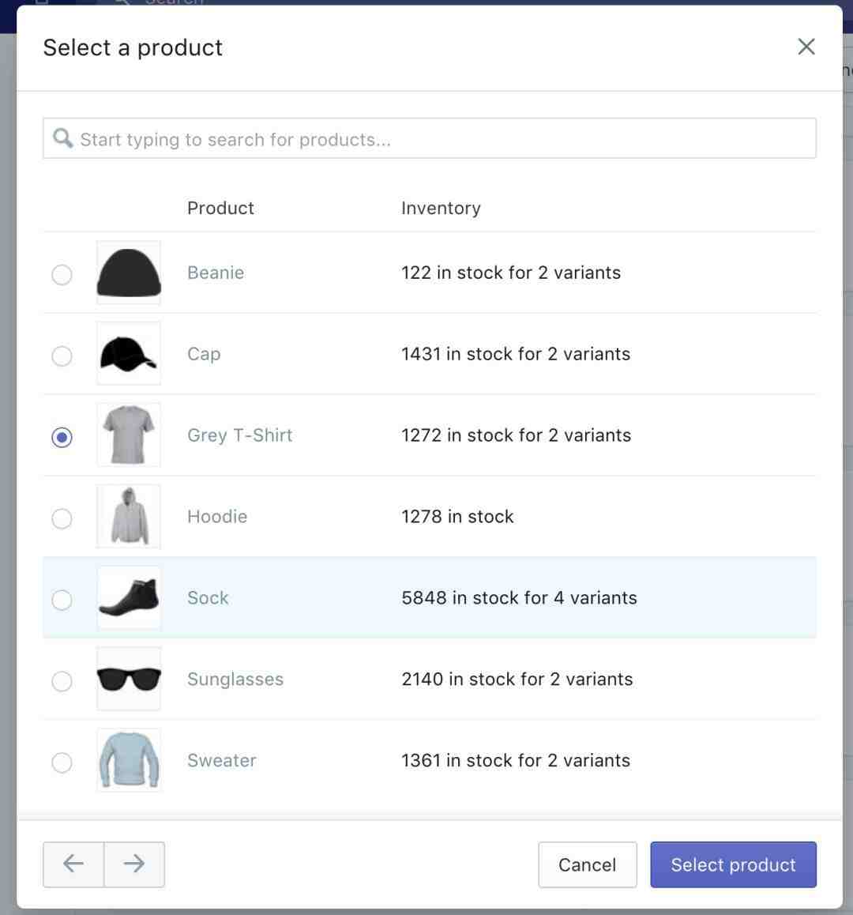Click the search magnifier icon

[x=62, y=138]
